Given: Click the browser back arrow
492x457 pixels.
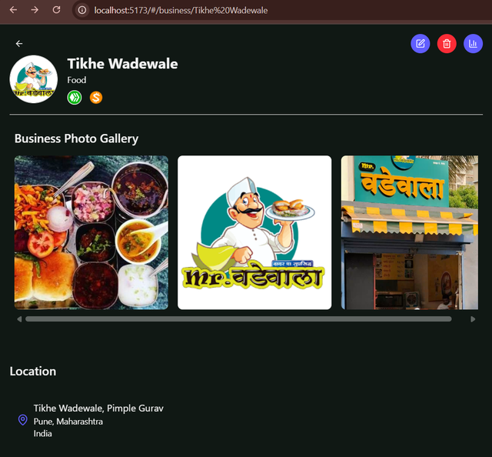Looking at the screenshot, I should (x=13, y=10).
